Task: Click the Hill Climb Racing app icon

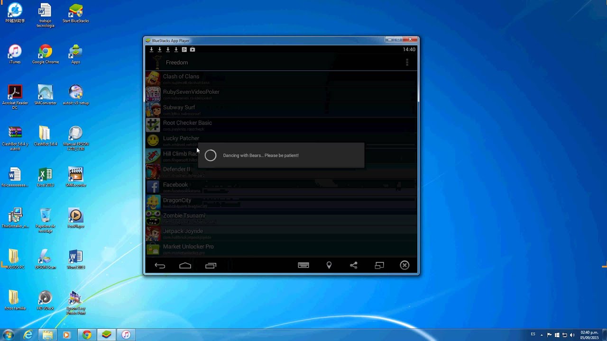Action: click(153, 156)
